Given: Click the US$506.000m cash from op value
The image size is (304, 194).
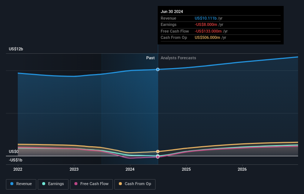Looking at the screenshot, I should 207,38.
